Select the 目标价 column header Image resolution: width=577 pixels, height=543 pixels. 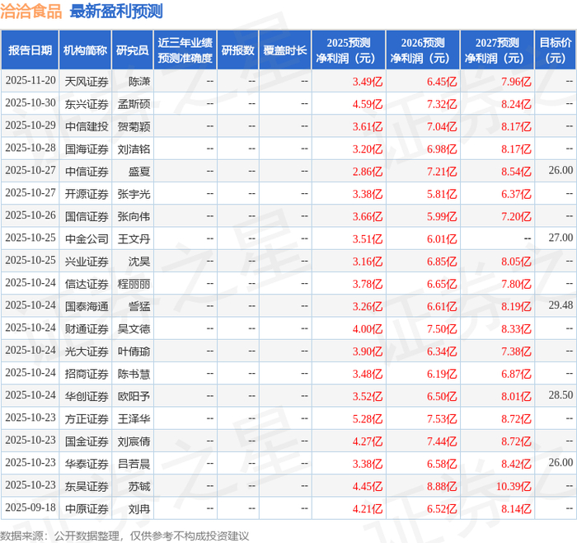pos(556,50)
